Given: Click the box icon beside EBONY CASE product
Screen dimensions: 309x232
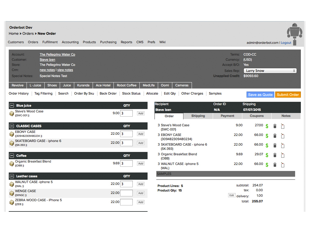Looking at the screenshot, I should click(x=12, y=134).
